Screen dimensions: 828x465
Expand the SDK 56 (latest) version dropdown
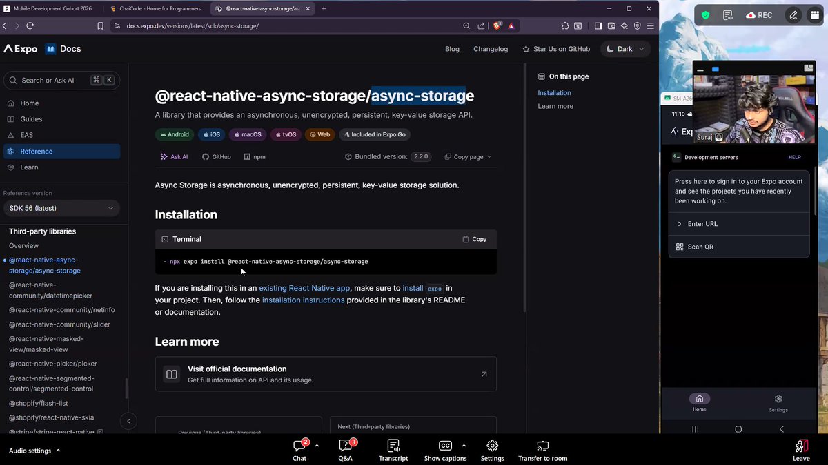pos(61,208)
